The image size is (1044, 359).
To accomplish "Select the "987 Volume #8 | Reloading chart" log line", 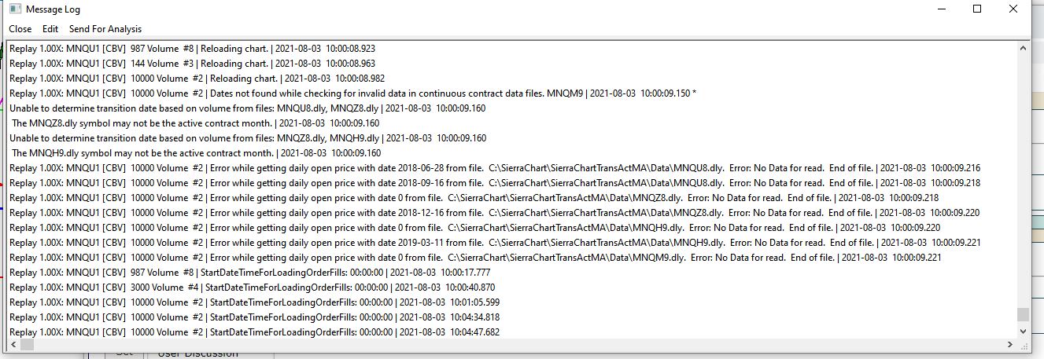I will (192, 49).
